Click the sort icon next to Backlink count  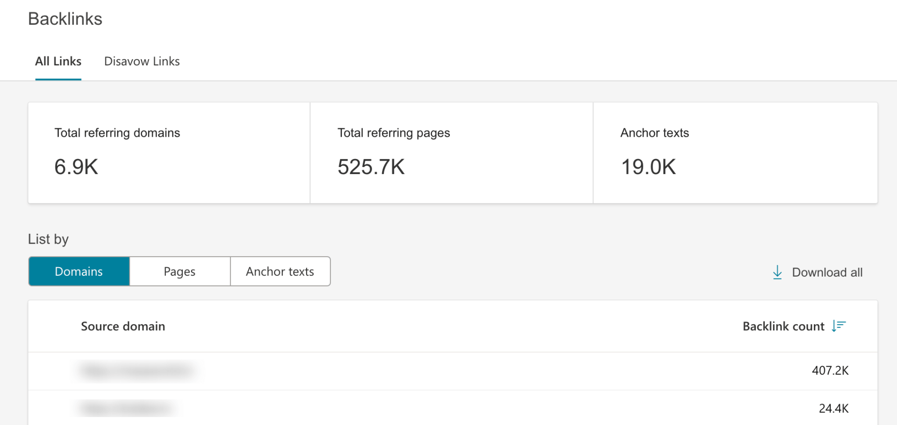tap(838, 326)
